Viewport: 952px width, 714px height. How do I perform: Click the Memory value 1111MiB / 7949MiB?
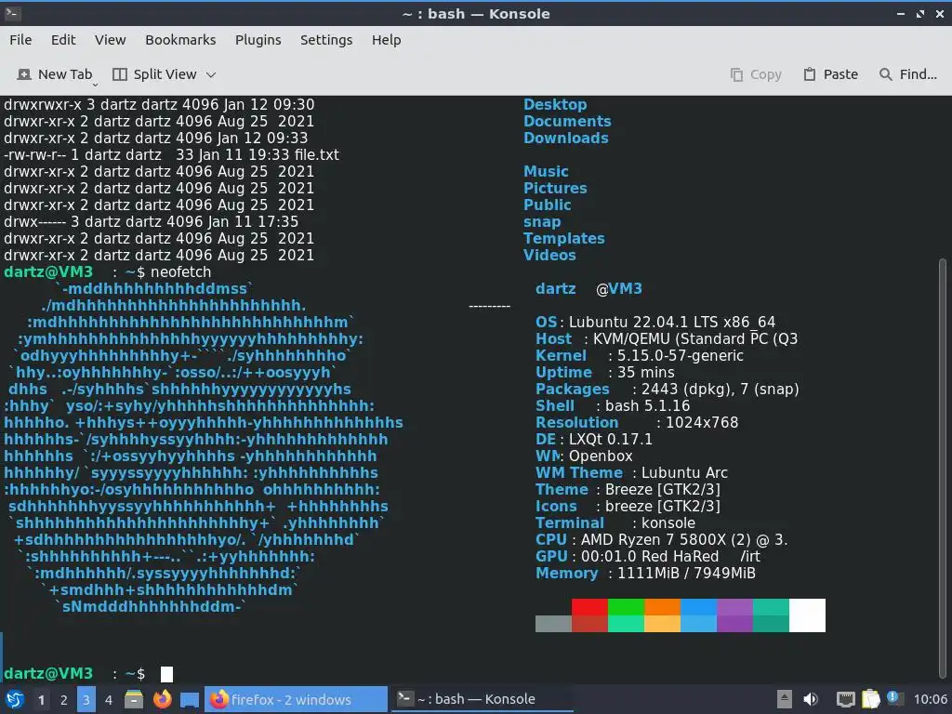click(686, 573)
